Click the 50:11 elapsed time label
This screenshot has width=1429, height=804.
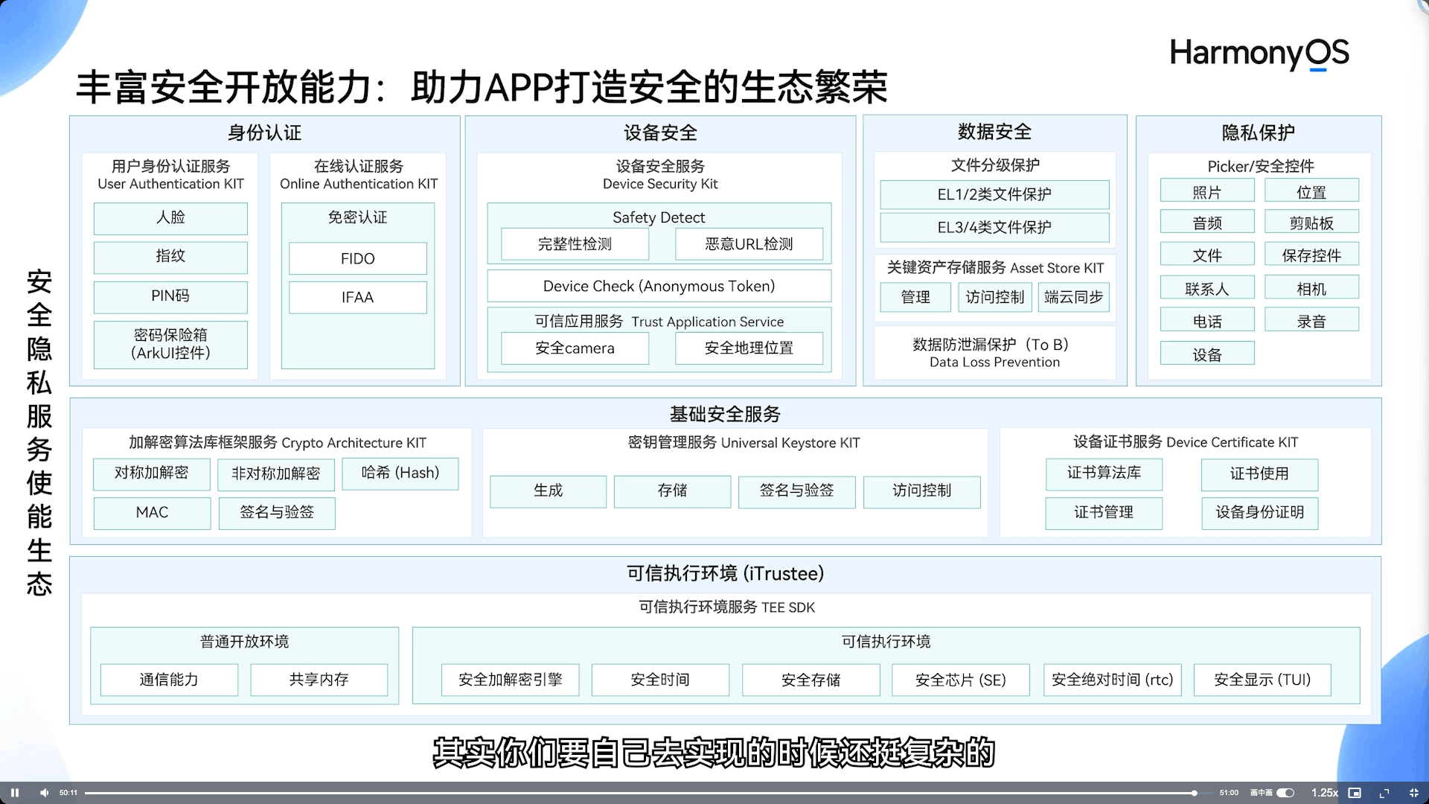pyautogui.click(x=68, y=793)
